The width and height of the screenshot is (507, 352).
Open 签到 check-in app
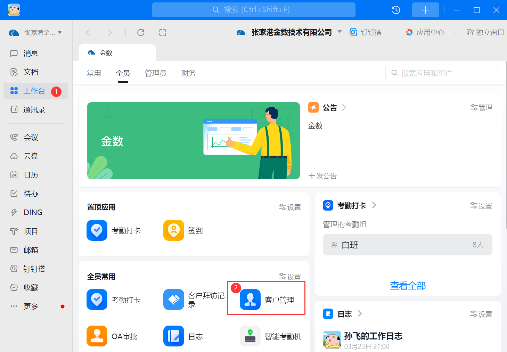point(183,230)
